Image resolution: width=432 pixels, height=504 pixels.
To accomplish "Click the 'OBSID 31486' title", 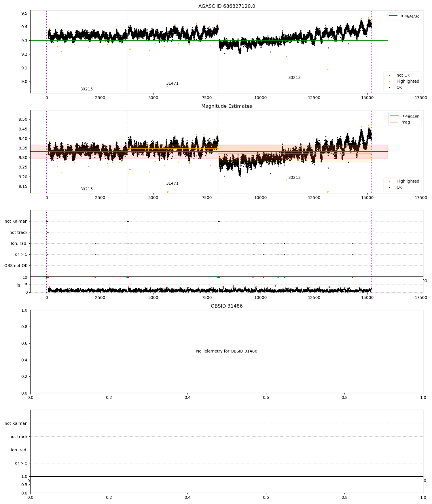I will [227, 306].
